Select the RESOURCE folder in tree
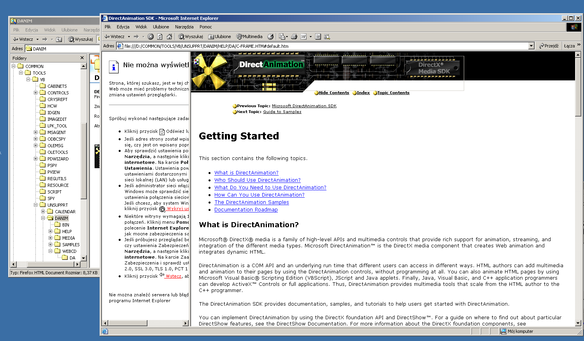The image size is (584, 341). coord(58,185)
